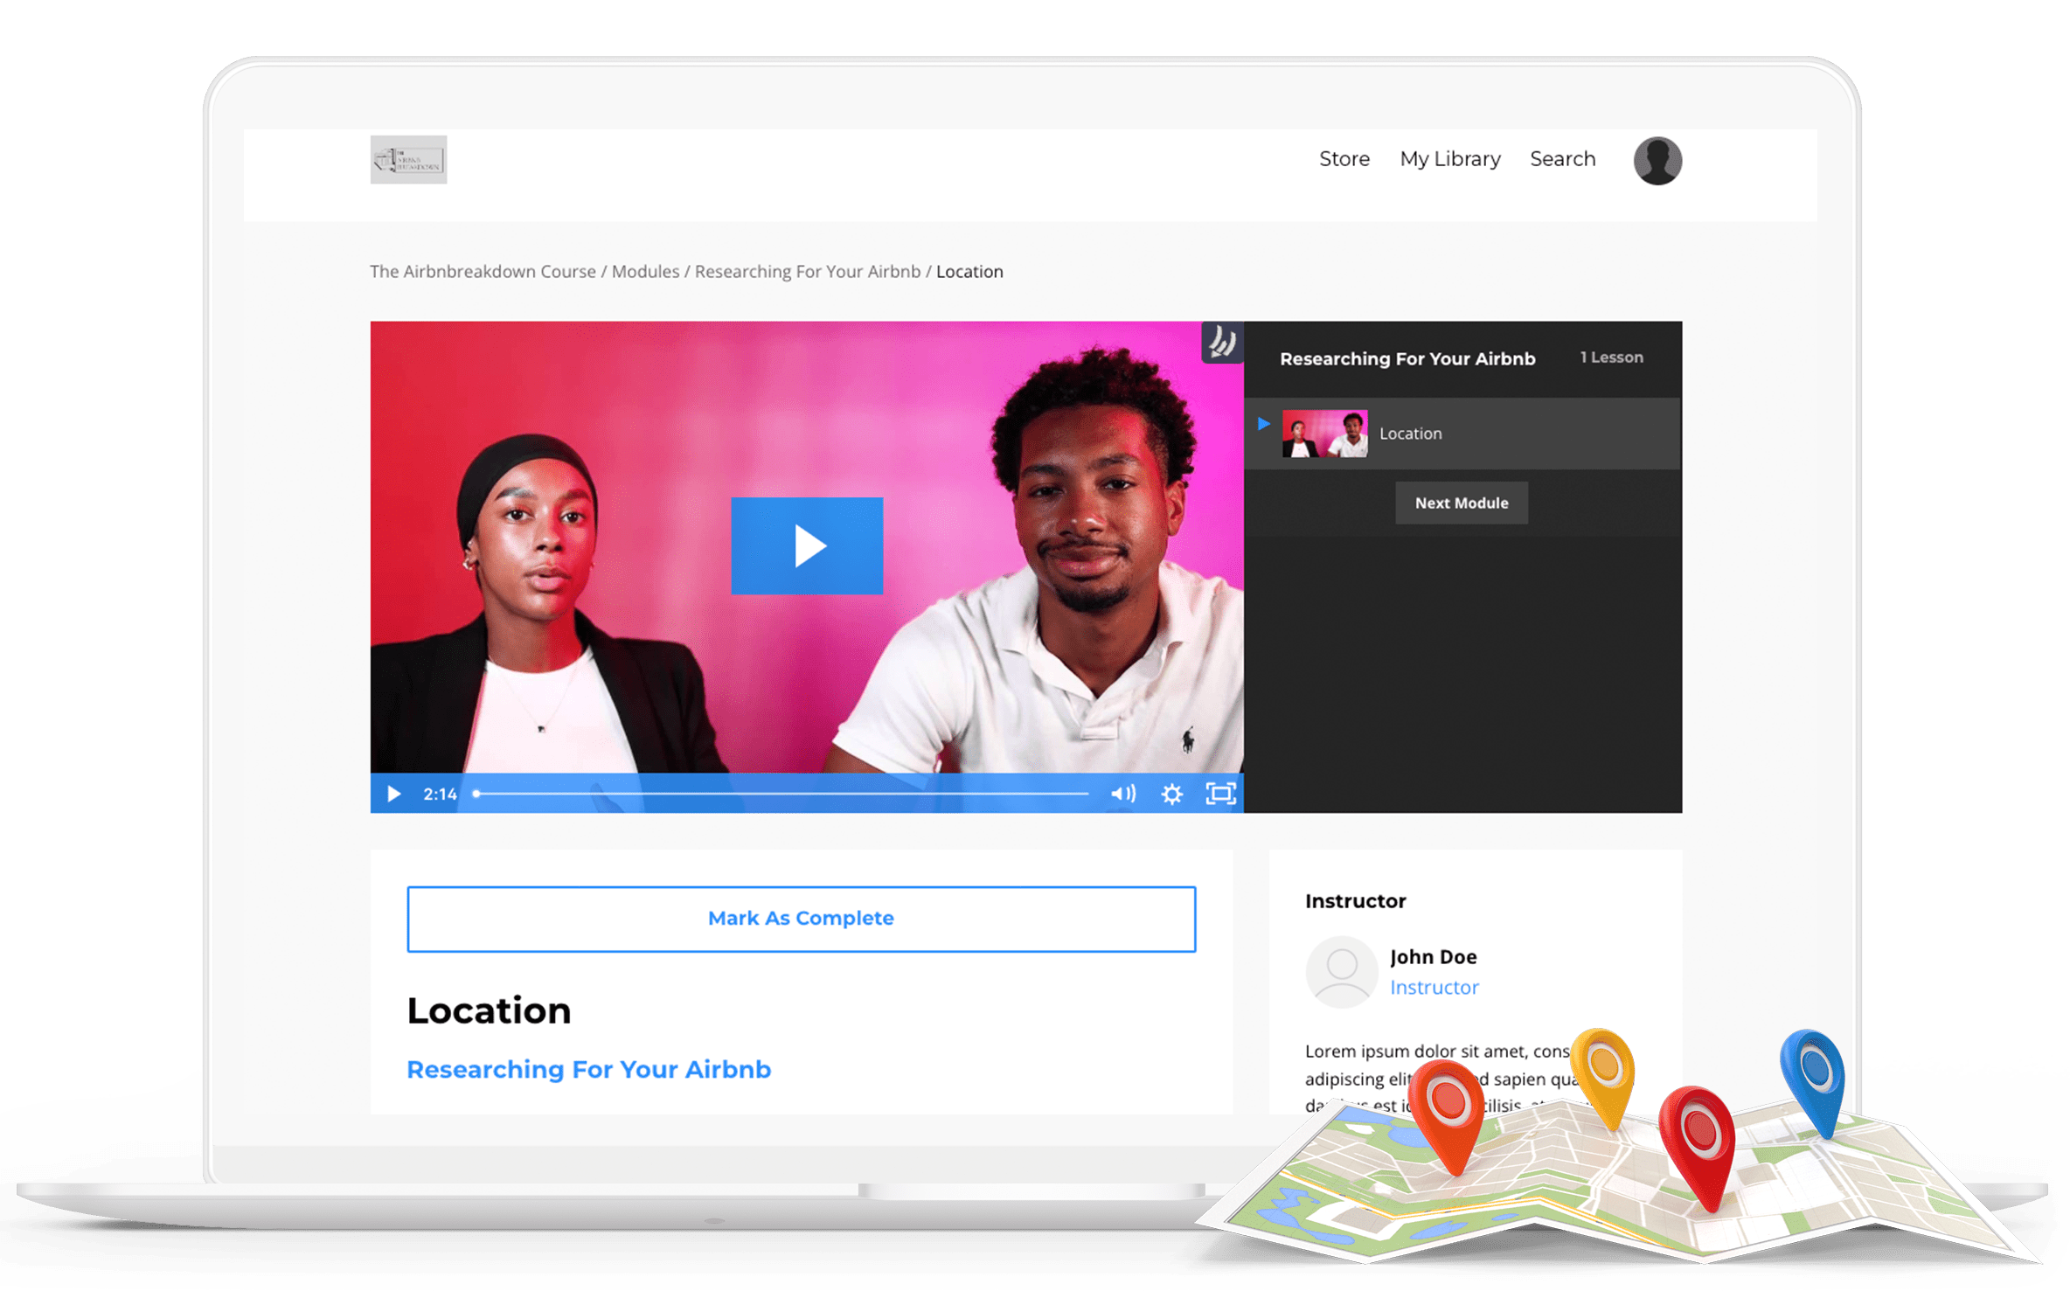2070x1291 pixels.
Task: Click the large blue center play button
Action: click(806, 546)
